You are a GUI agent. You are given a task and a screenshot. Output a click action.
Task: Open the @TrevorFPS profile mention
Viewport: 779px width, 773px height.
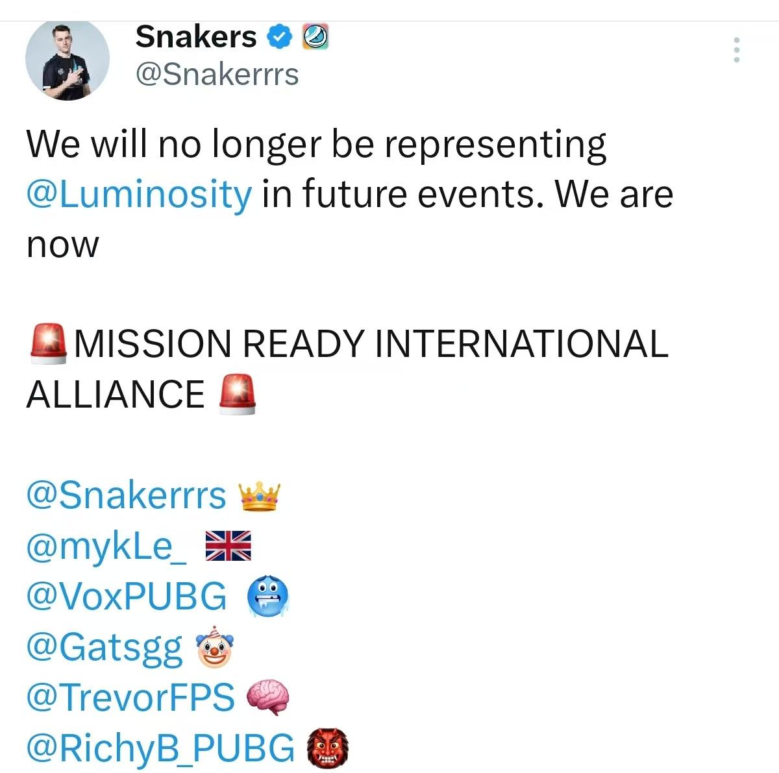(130, 696)
